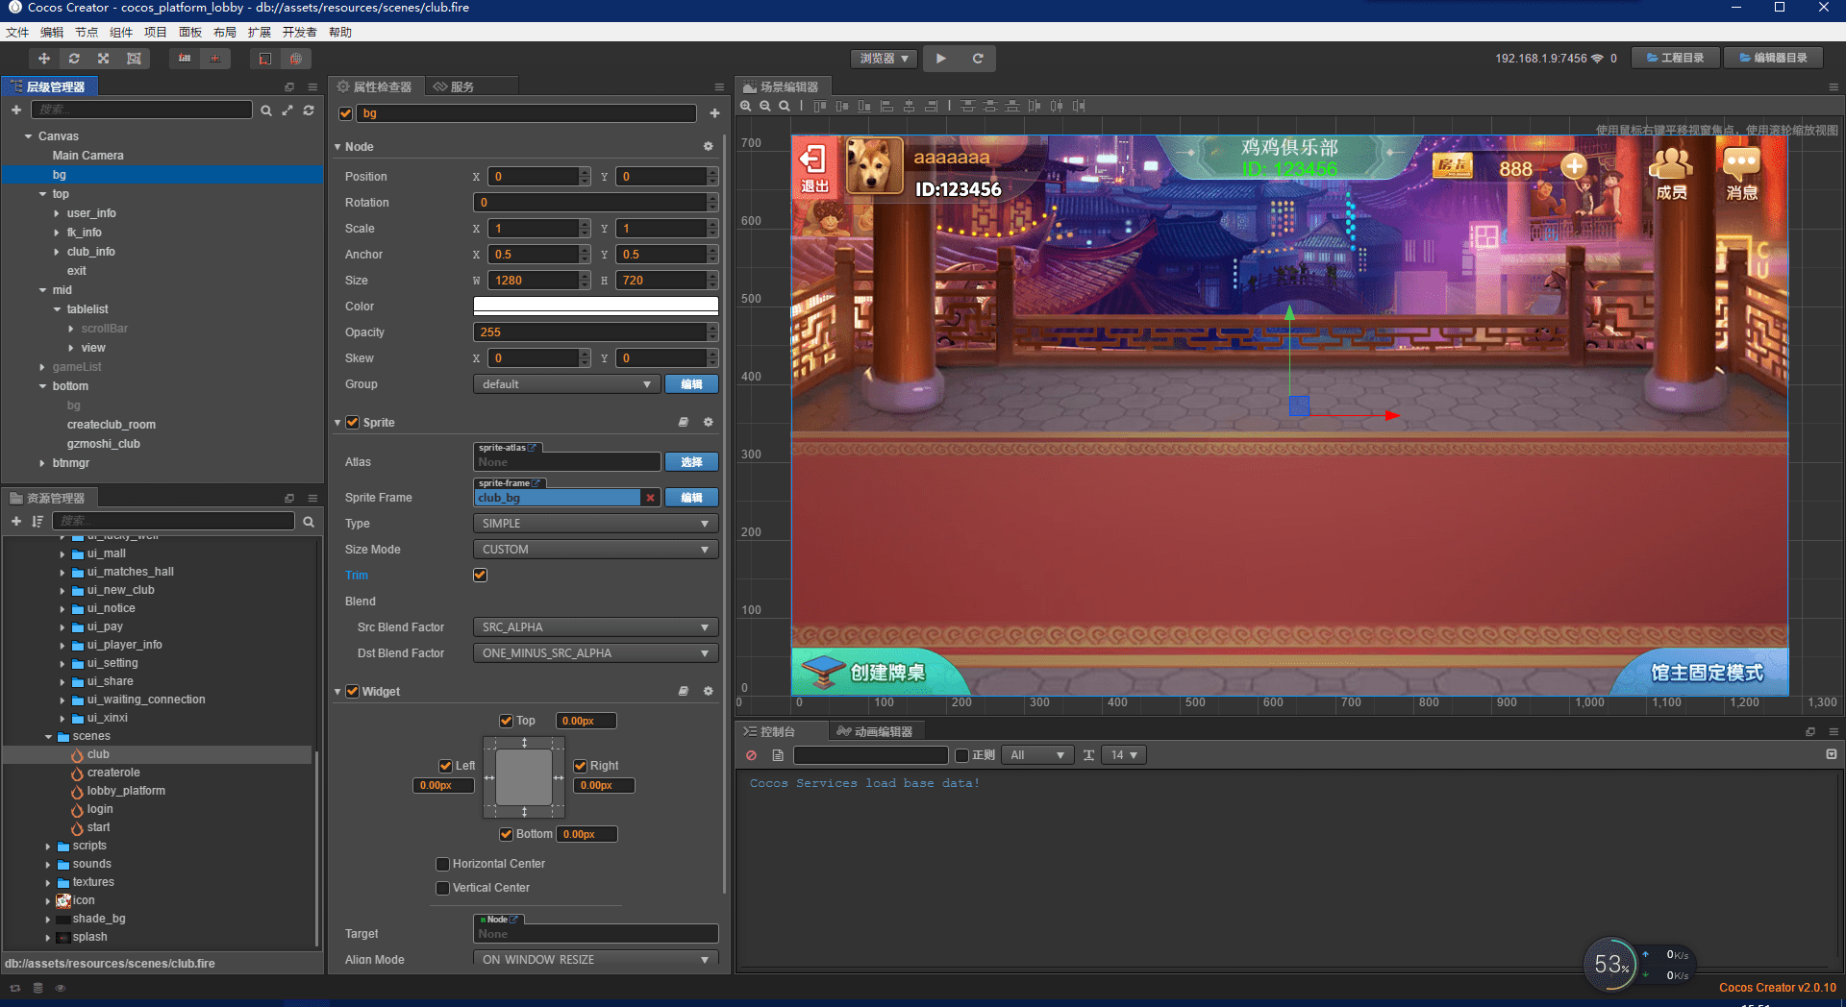
Task: Open the Group dropdown showing default
Action: point(566,384)
